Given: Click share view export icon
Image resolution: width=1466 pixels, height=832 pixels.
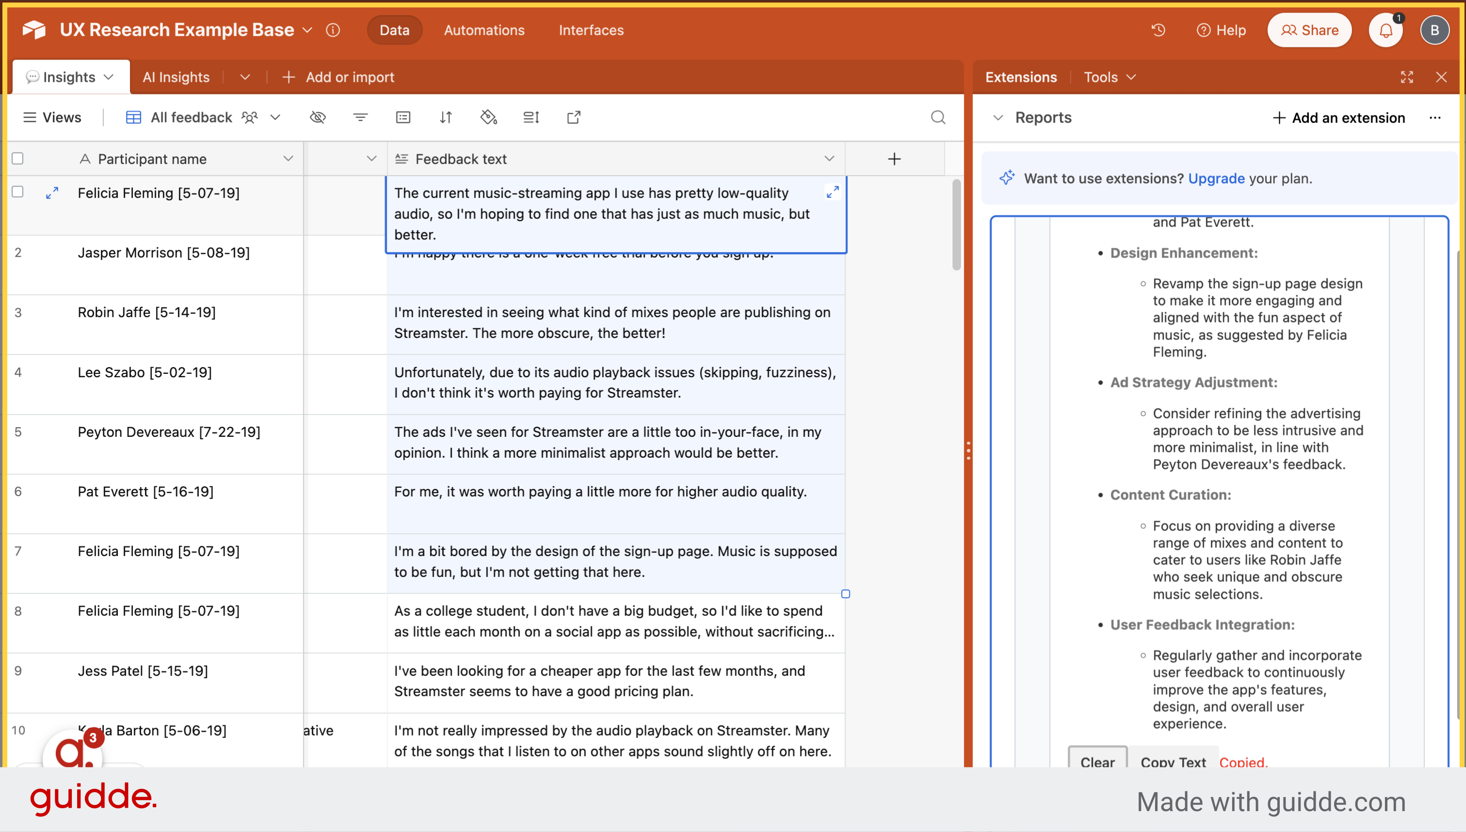Looking at the screenshot, I should tap(574, 117).
